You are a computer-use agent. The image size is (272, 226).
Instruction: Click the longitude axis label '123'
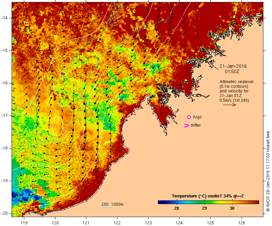[148, 223]
